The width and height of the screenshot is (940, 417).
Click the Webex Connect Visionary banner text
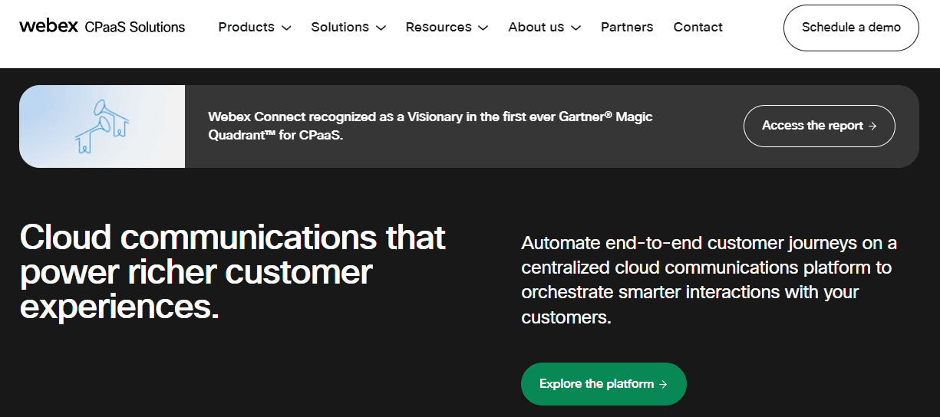430,126
